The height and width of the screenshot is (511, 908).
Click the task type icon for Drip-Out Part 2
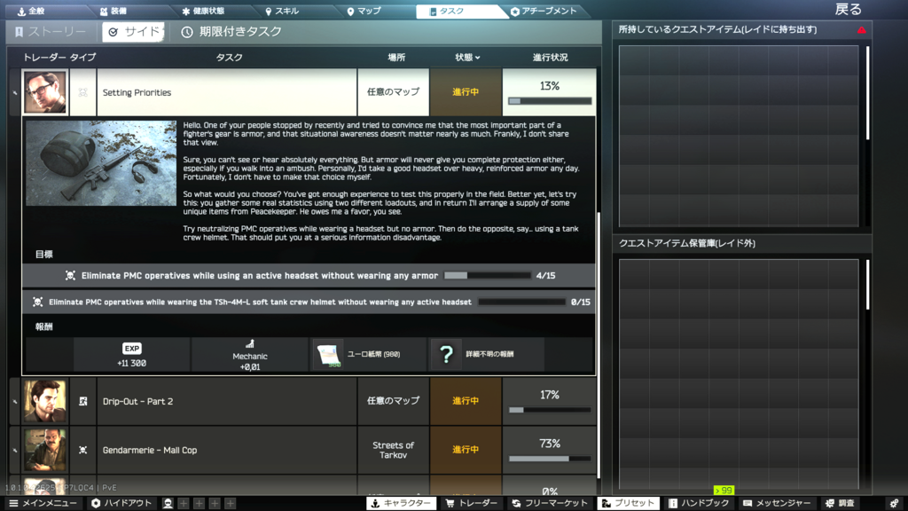(x=82, y=401)
